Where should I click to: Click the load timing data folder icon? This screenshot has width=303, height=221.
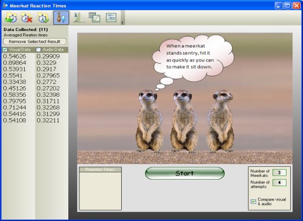point(11,18)
